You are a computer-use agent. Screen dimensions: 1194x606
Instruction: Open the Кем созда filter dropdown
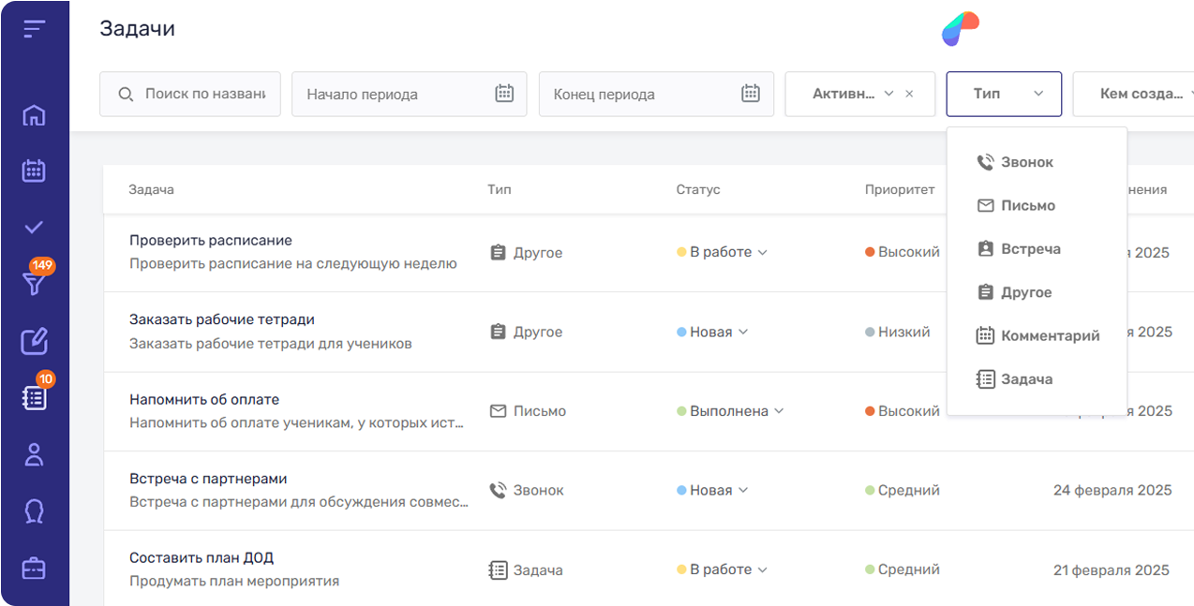coord(1142,94)
